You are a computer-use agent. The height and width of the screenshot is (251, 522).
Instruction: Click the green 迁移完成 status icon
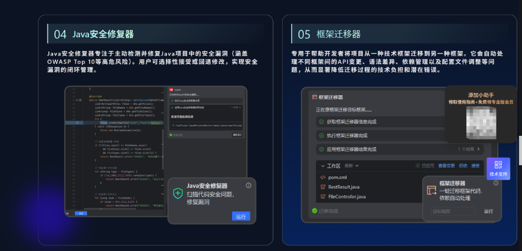[x=314, y=211]
